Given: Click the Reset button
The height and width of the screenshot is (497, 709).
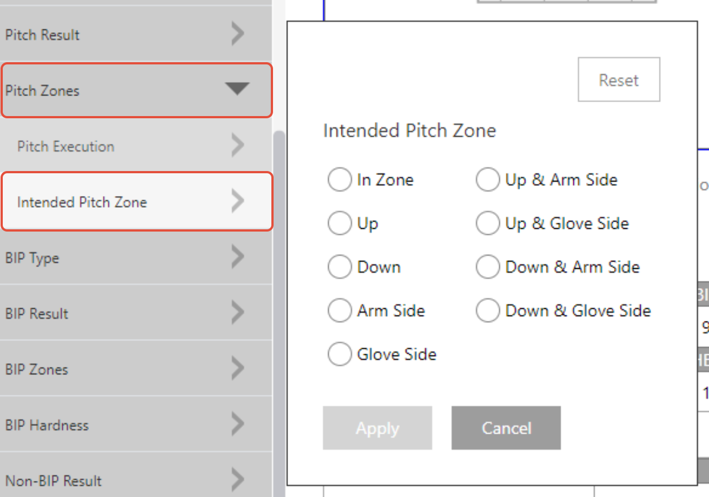Looking at the screenshot, I should tap(618, 80).
